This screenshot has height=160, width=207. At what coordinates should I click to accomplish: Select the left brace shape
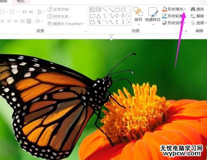tap(117, 22)
